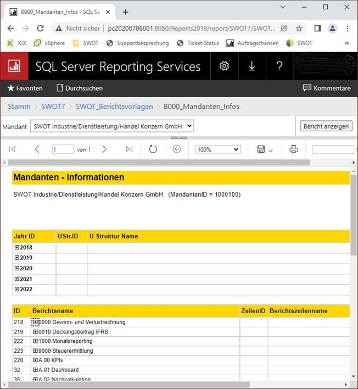
Task: Navigate to the SWOT_Berichtsvorlagen breadcrumb link
Action: coord(114,107)
